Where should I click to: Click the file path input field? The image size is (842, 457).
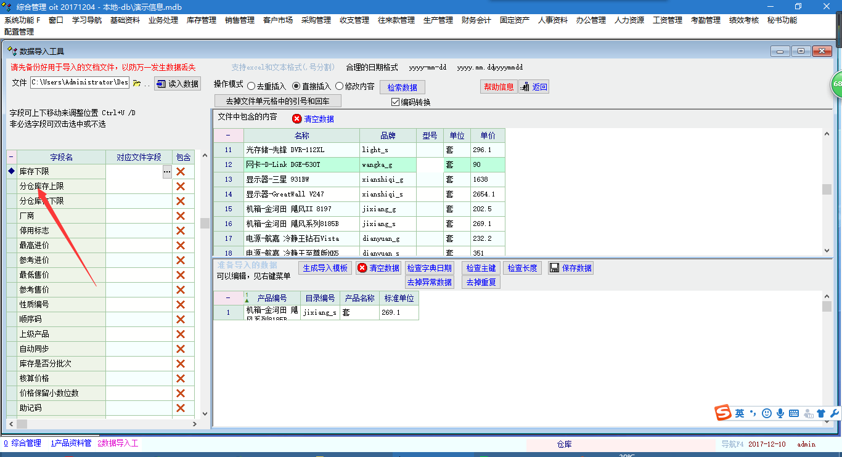79,83
